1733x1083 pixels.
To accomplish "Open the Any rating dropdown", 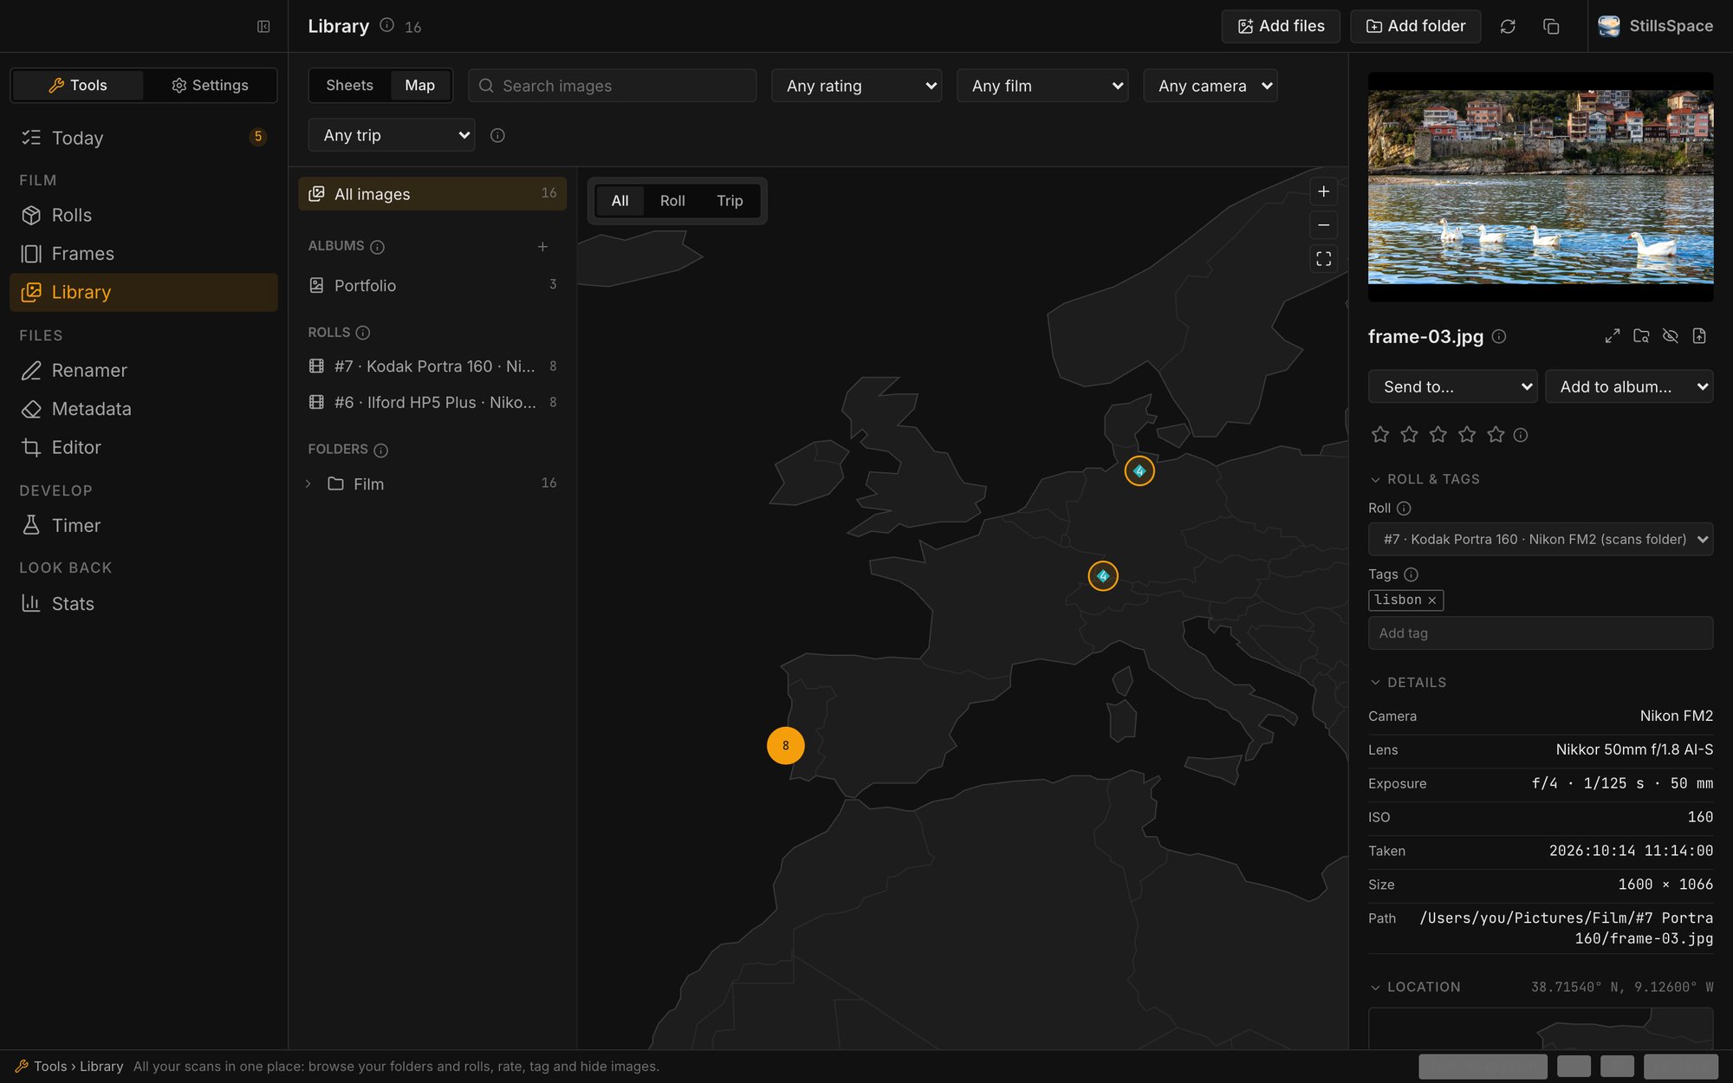I will (x=856, y=86).
